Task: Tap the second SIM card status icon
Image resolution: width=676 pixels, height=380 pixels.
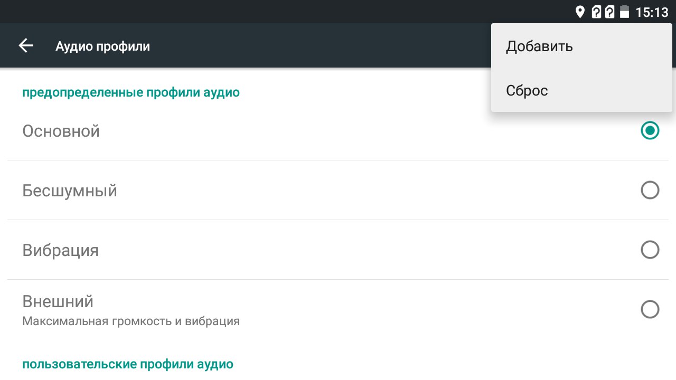Action: point(609,12)
